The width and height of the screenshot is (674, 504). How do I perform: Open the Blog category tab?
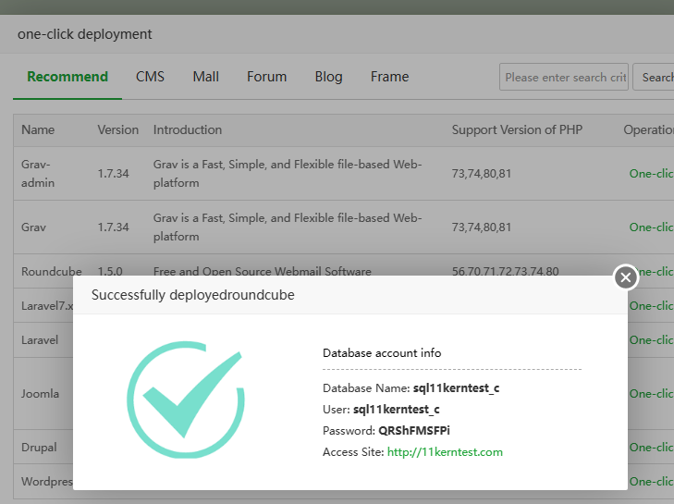[328, 77]
